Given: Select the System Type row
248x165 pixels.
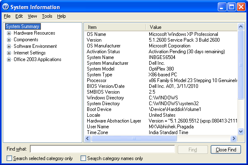Looking at the screenshot, I should tap(161, 75).
